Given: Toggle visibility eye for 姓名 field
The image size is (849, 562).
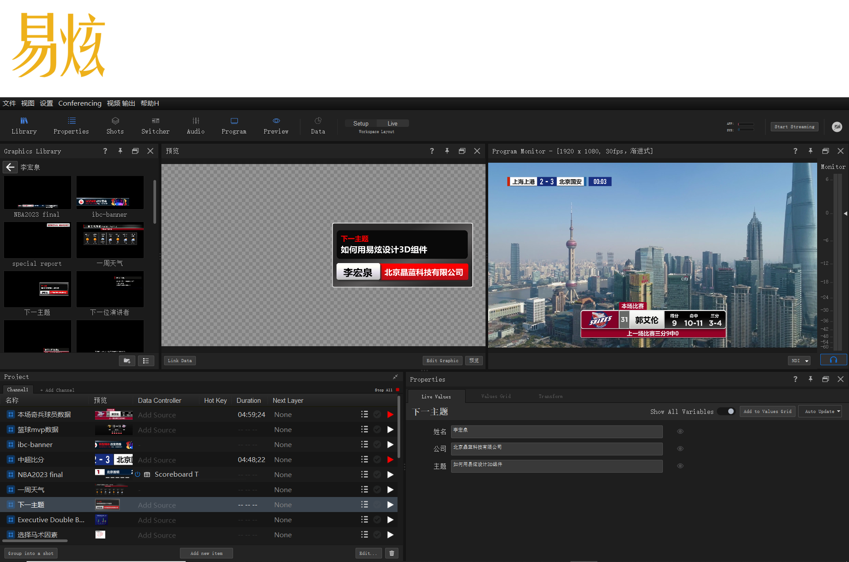Looking at the screenshot, I should point(680,431).
